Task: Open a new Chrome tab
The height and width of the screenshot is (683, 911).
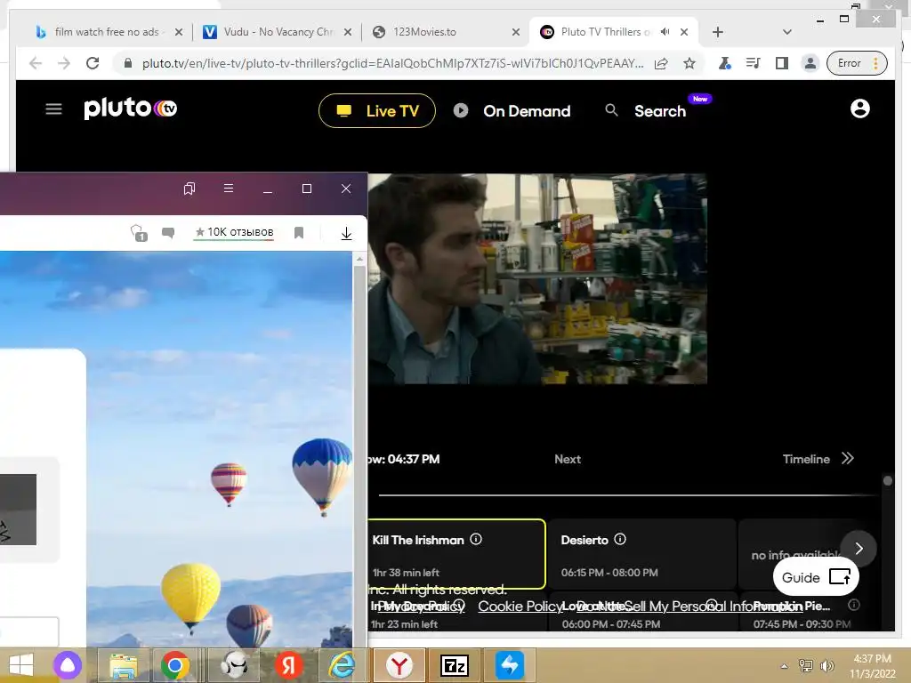Action: click(718, 32)
